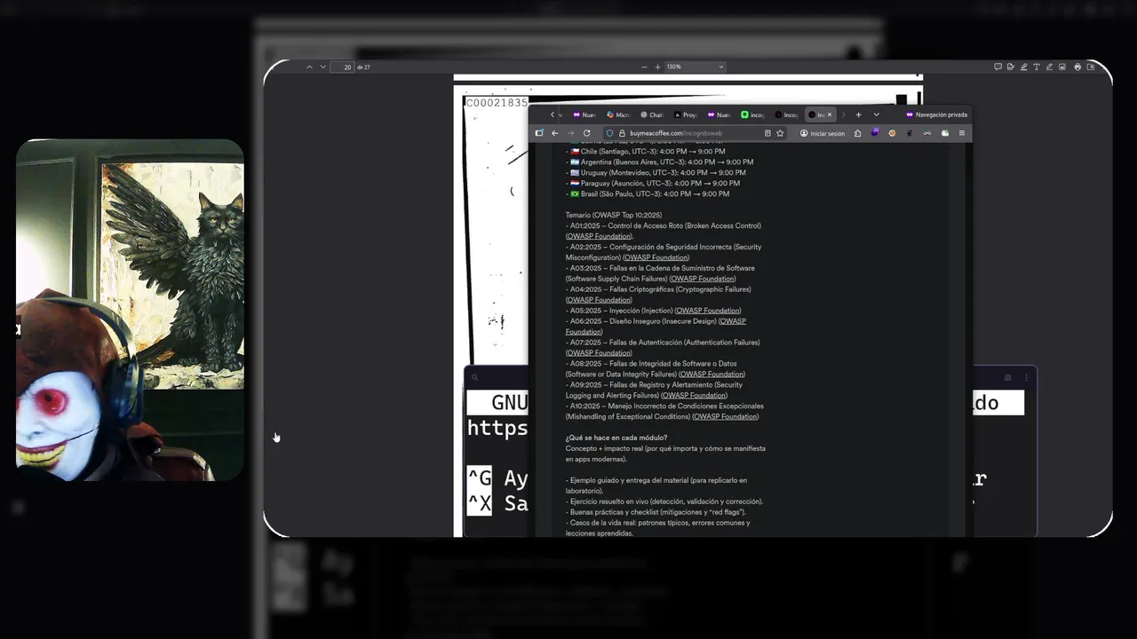Open a new browser tab
1137x639 pixels.
point(858,114)
